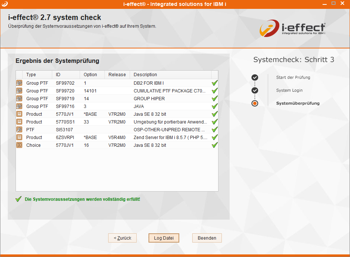Click completed step icon for Start der Prüfung
350x257 pixels.
255,77
